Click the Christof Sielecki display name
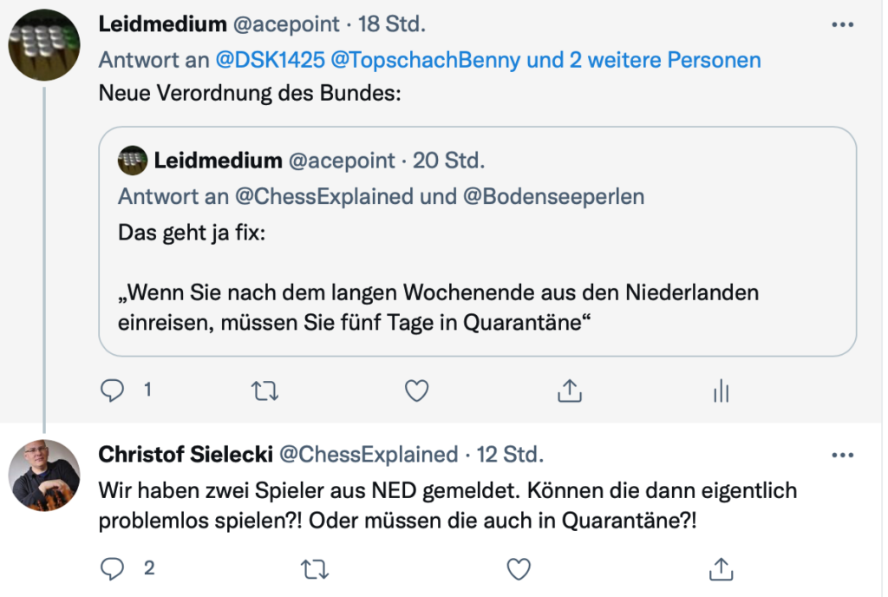888x597 pixels. (186, 455)
